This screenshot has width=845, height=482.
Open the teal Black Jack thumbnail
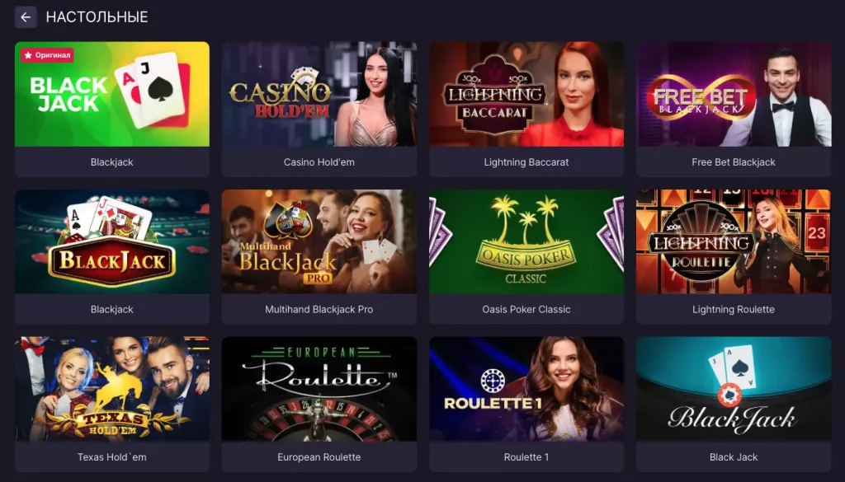[x=734, y=389]
